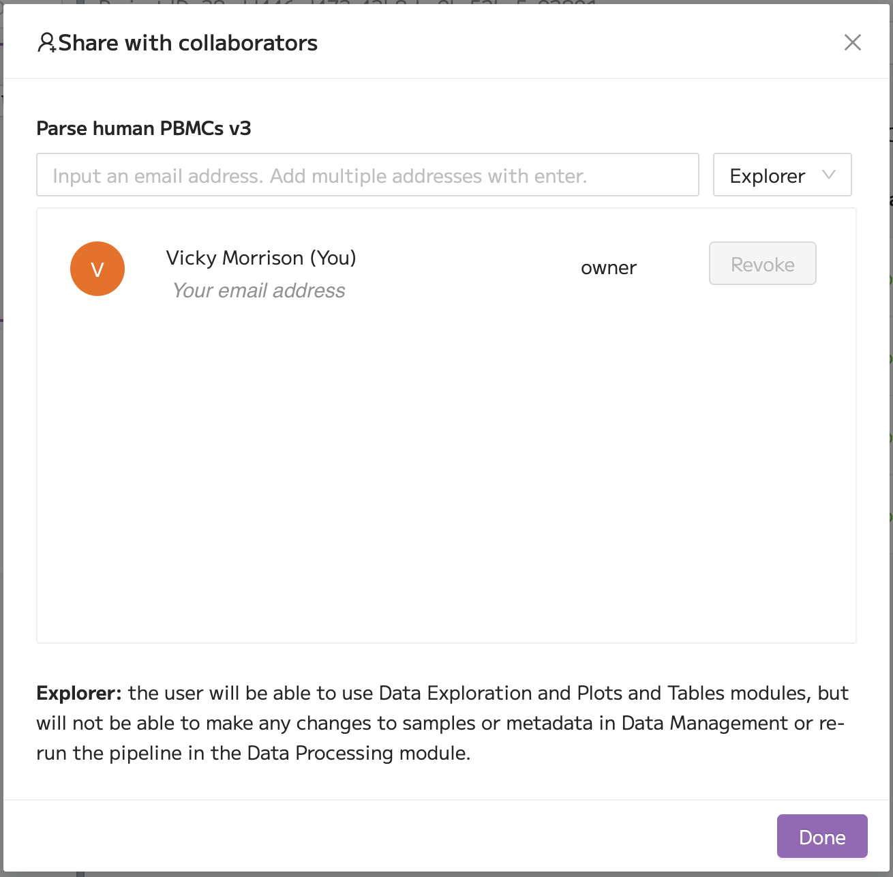This screenshot has width=893, height=877.
Task: Click the Parse human PBMCs v3 heading
Action: [144, 128]
